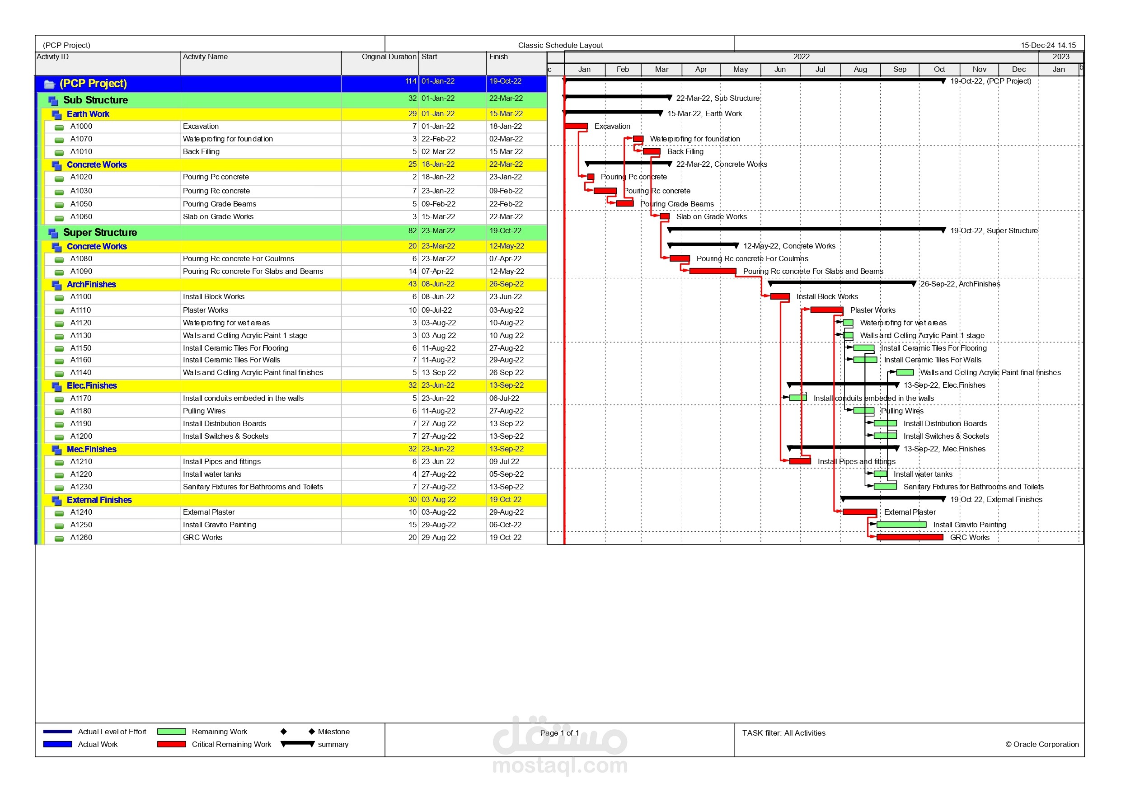Click the 'Page 1 of 1' footer text
Image resolution: width=1121 pixels, height=793 pixels.
coord(559,733)
